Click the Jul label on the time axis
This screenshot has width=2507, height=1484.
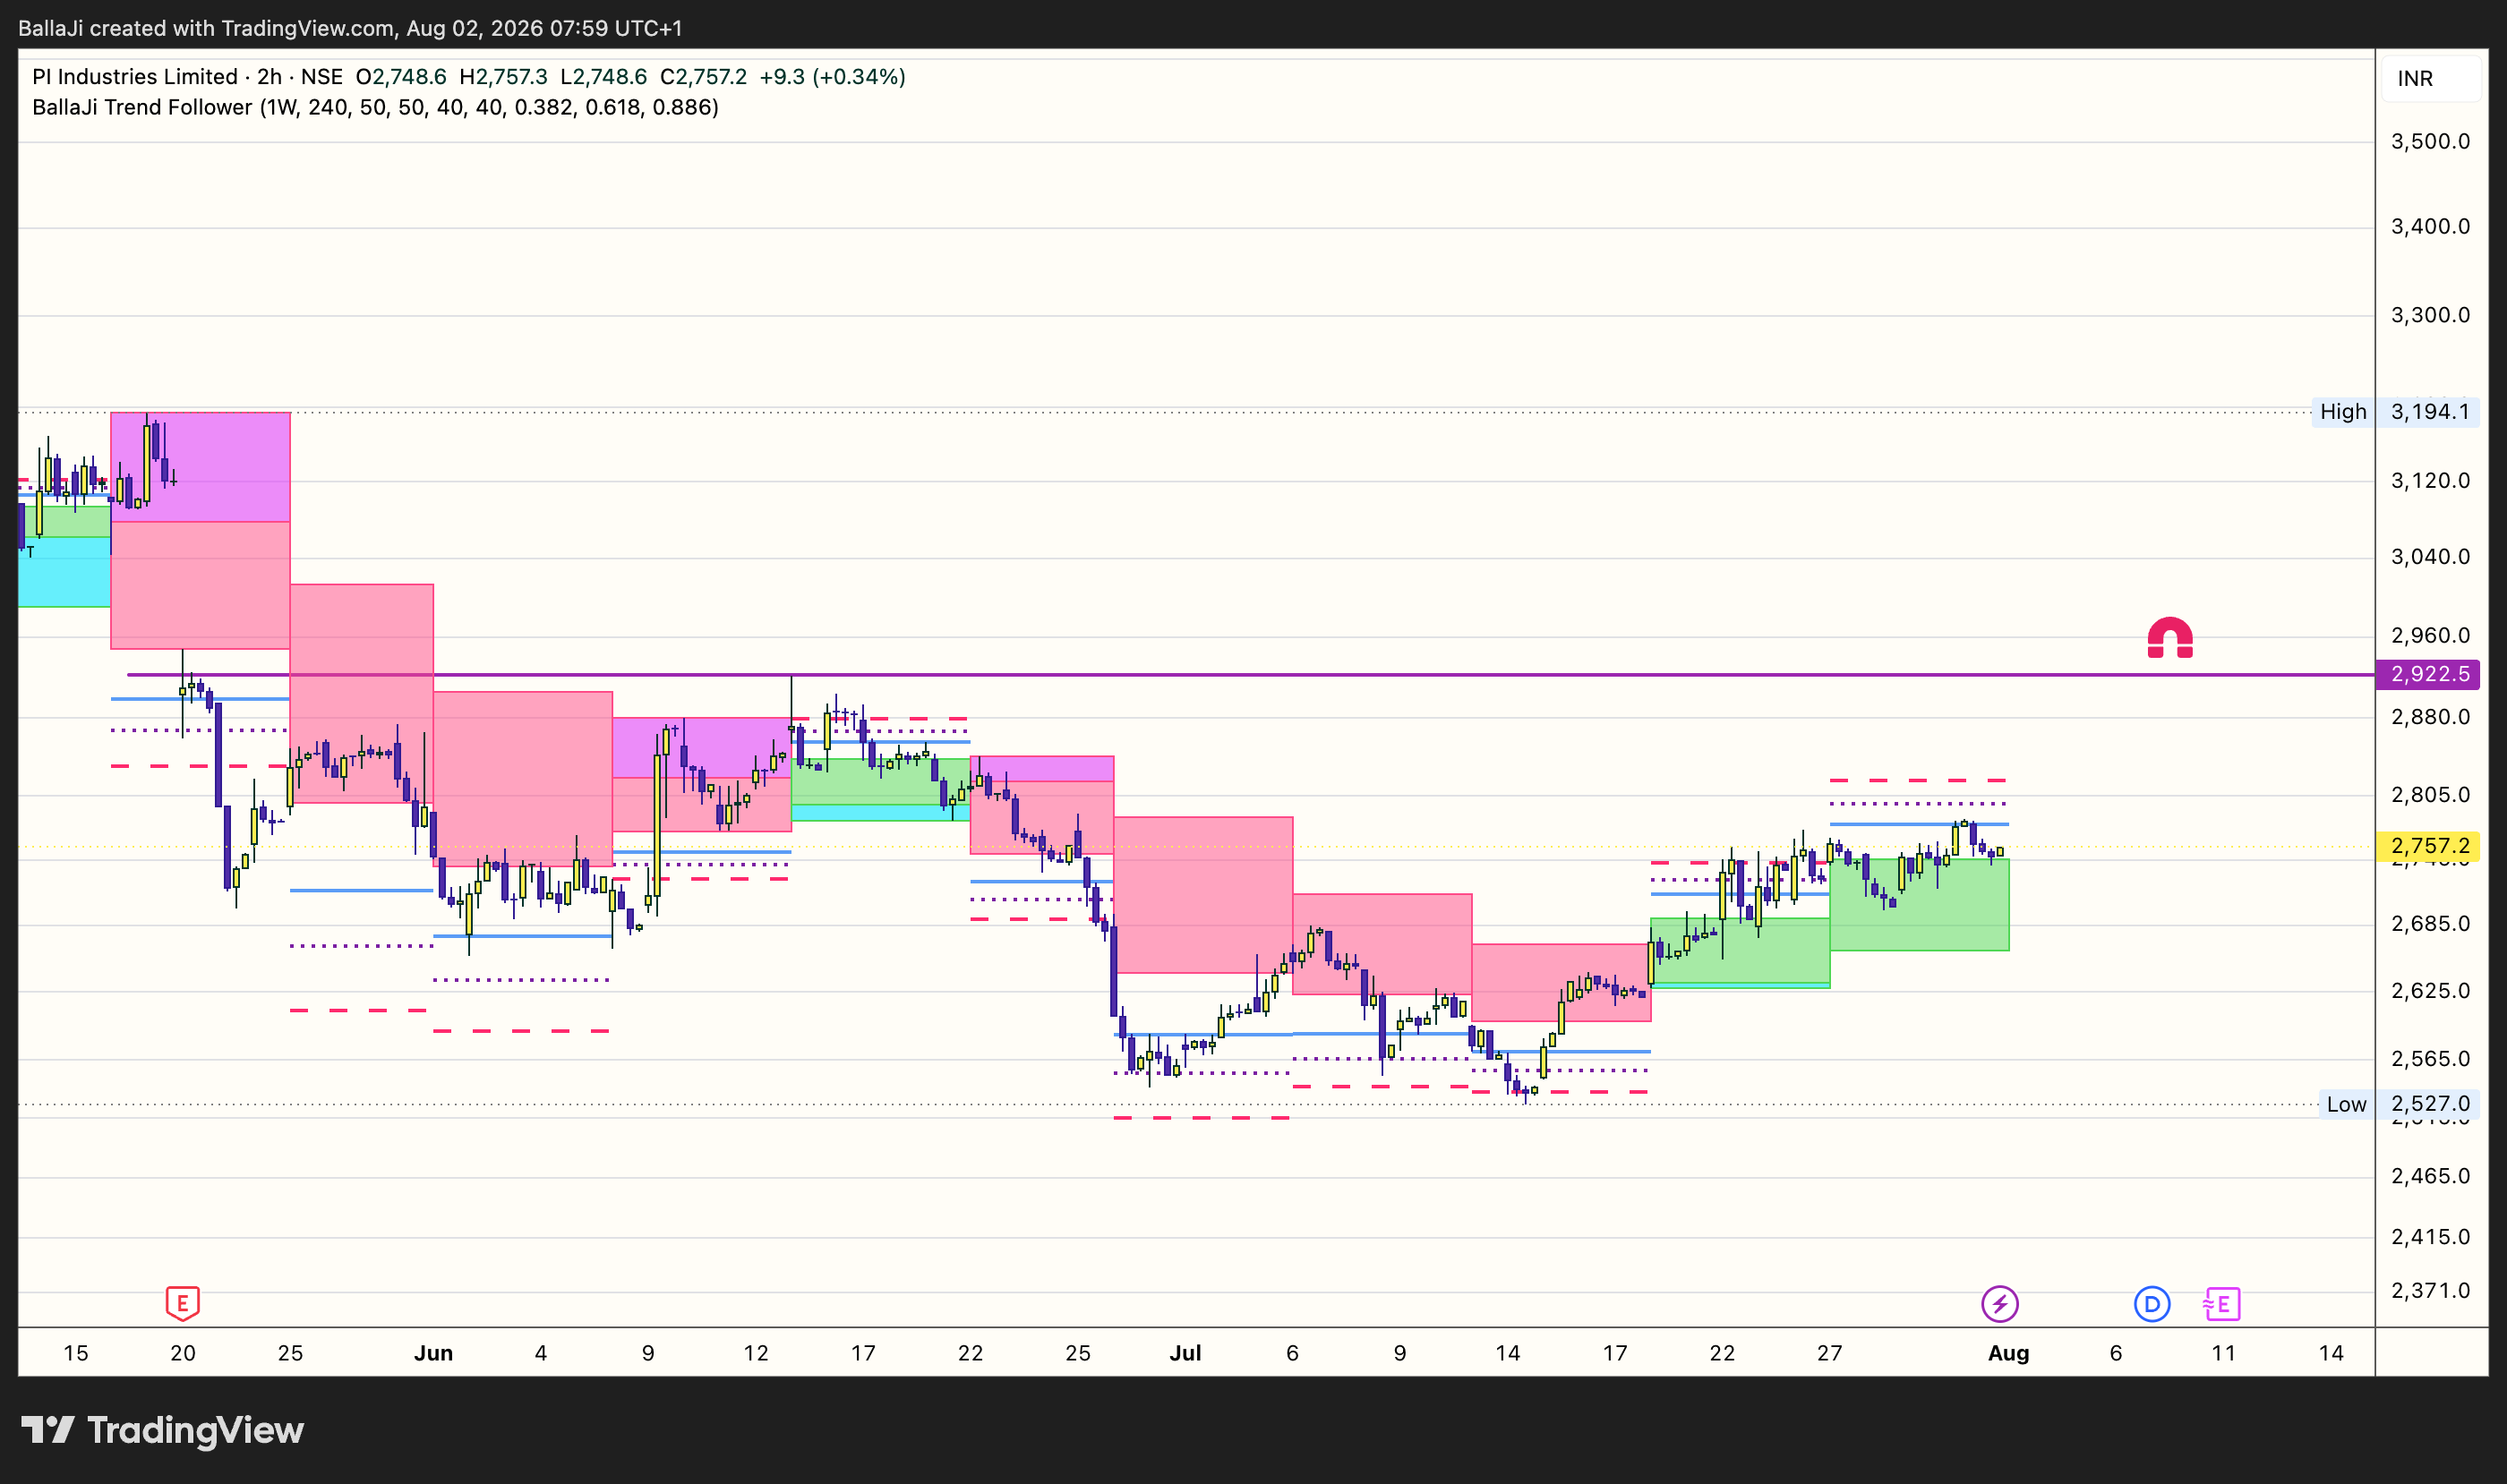pos(1185,1353)
